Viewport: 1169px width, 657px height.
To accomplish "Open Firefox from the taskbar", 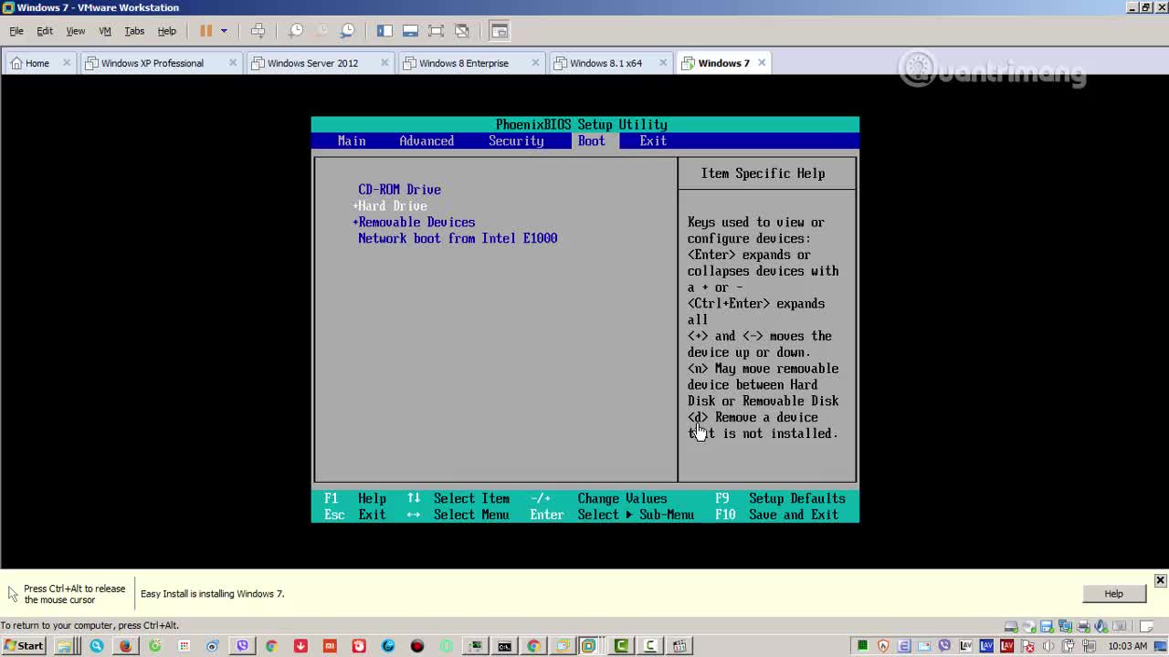I will click(x=125, y=646).
